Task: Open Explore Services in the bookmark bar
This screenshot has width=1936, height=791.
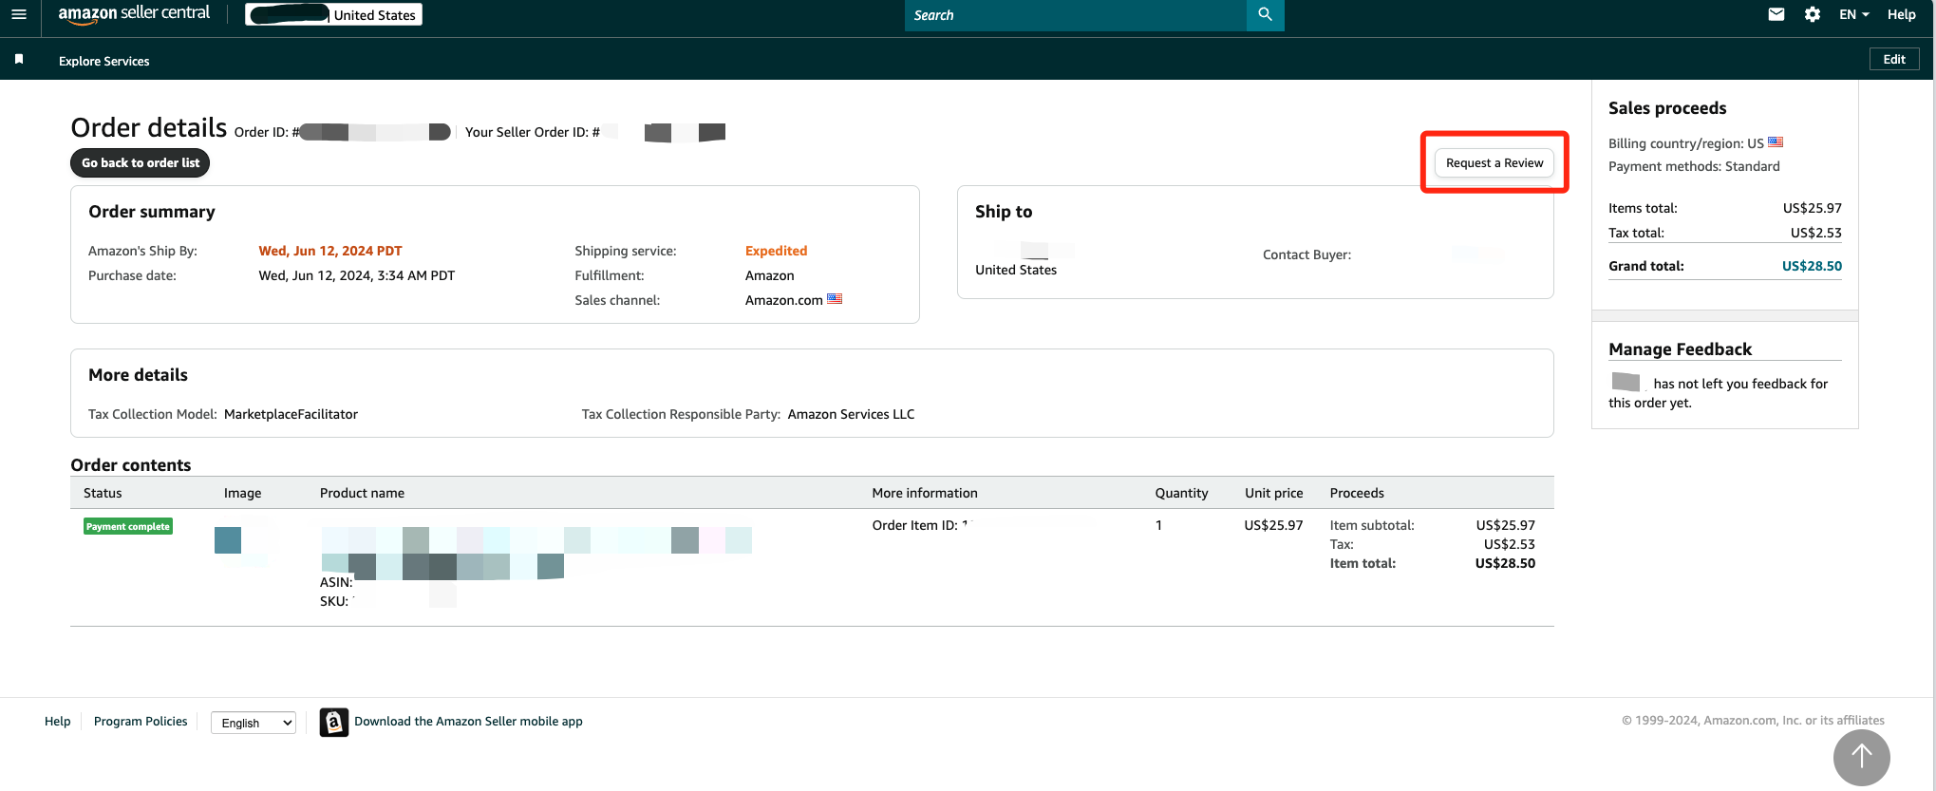Action: [104, 61]
